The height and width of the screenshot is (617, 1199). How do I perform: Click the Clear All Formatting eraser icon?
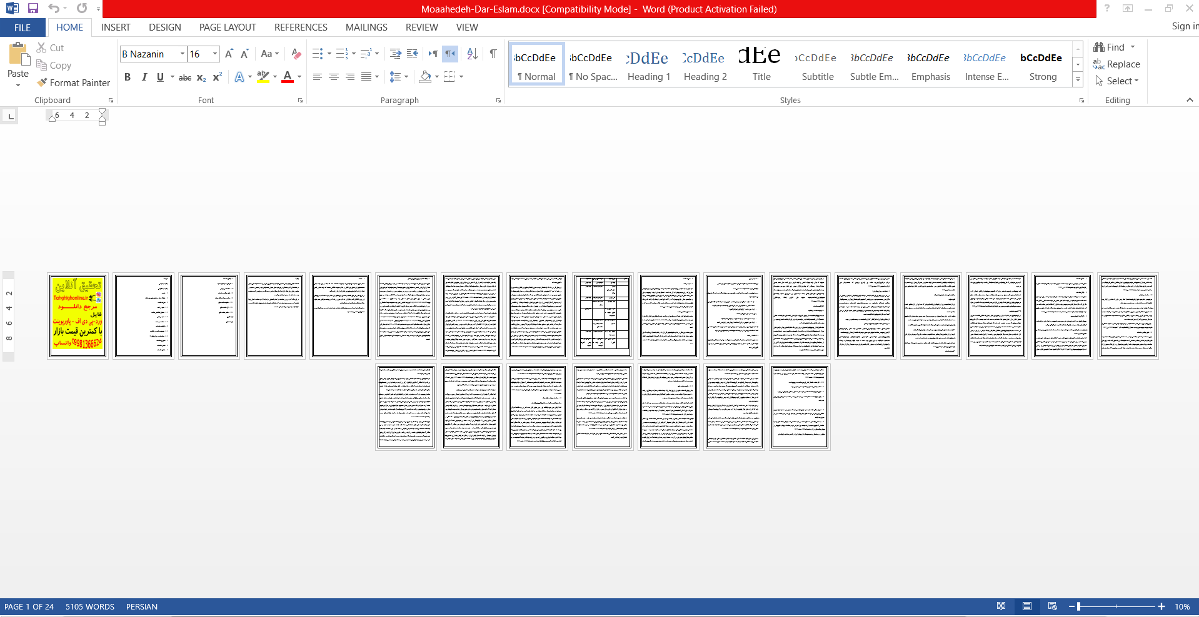(x=296, y=54)
